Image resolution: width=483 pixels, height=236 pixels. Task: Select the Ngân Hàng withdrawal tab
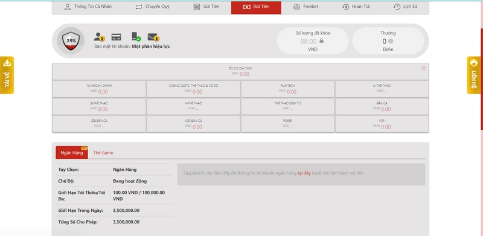point(72,153)
